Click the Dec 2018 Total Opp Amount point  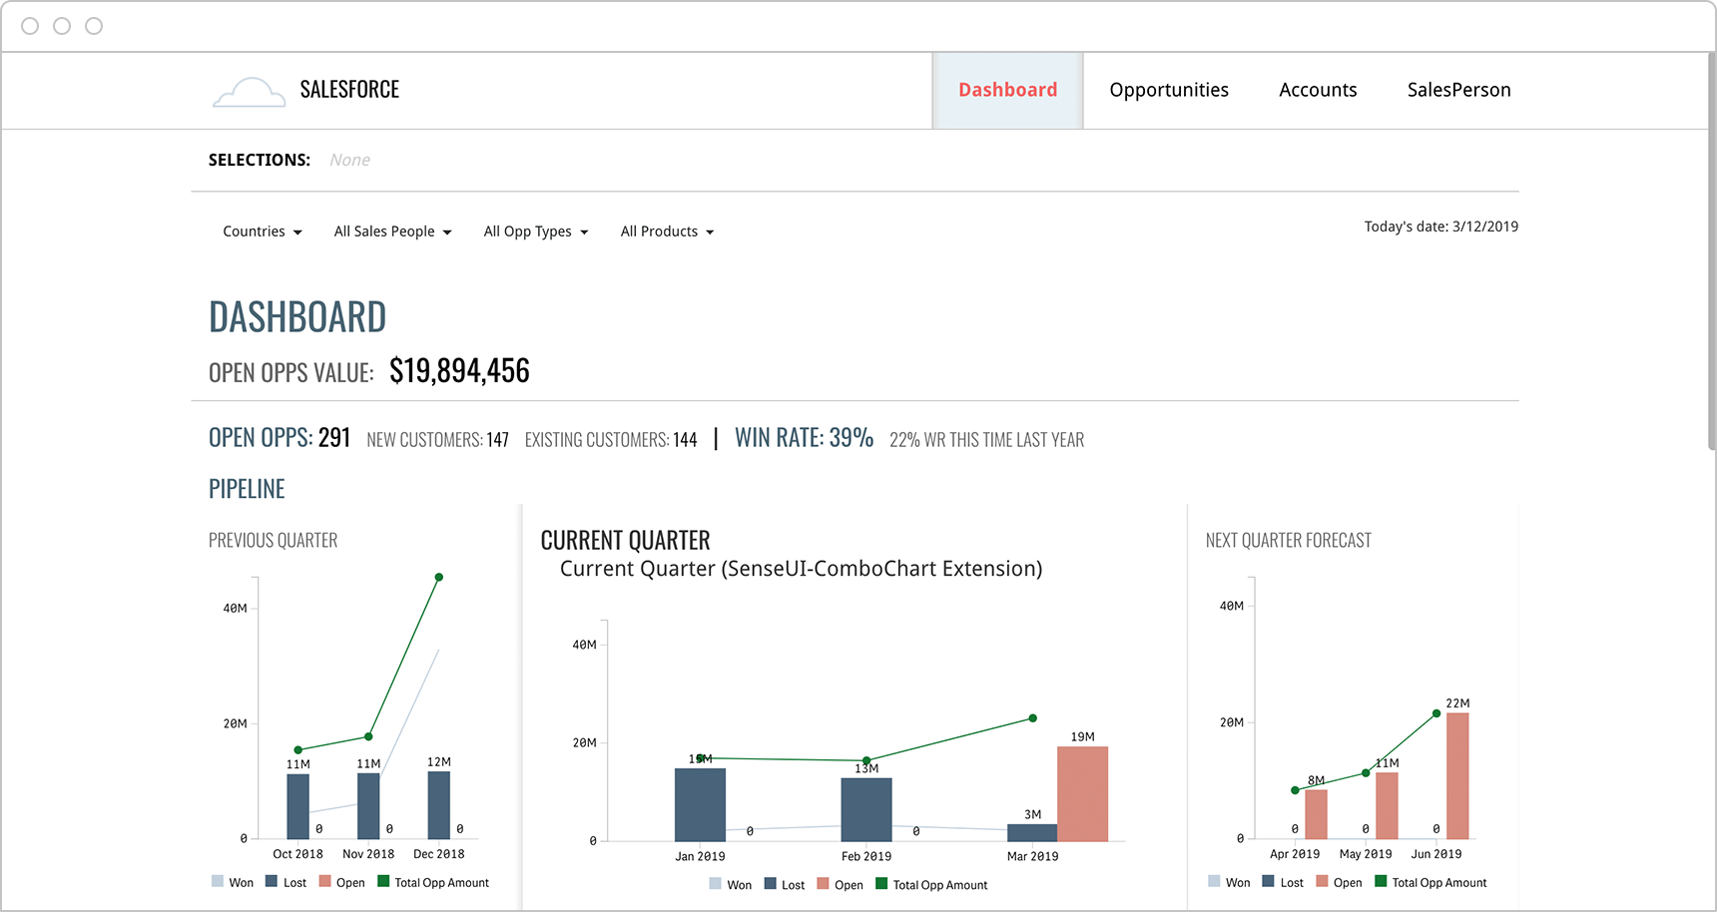(439, 578)
